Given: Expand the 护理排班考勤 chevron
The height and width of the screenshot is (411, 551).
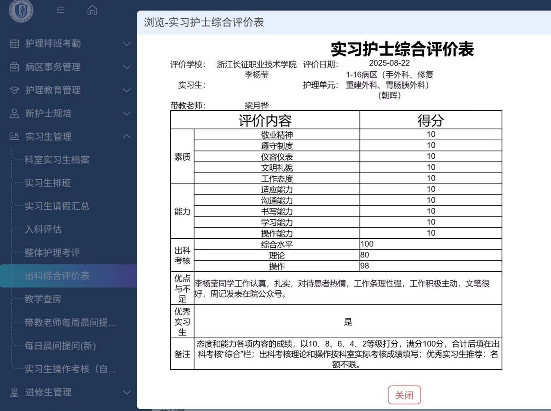Looking at the screenshot, I should coord(126,43).
